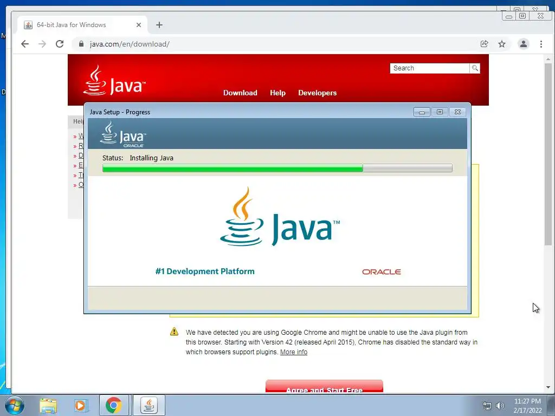Open the clock showing 11:27 PM
555x416 pixels.
click(527, 406)
